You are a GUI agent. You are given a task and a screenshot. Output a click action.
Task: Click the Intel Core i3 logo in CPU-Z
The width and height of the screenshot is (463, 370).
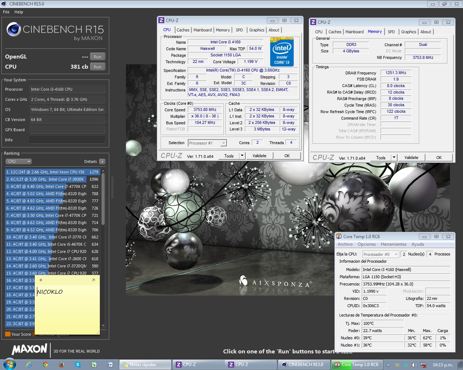282,52
